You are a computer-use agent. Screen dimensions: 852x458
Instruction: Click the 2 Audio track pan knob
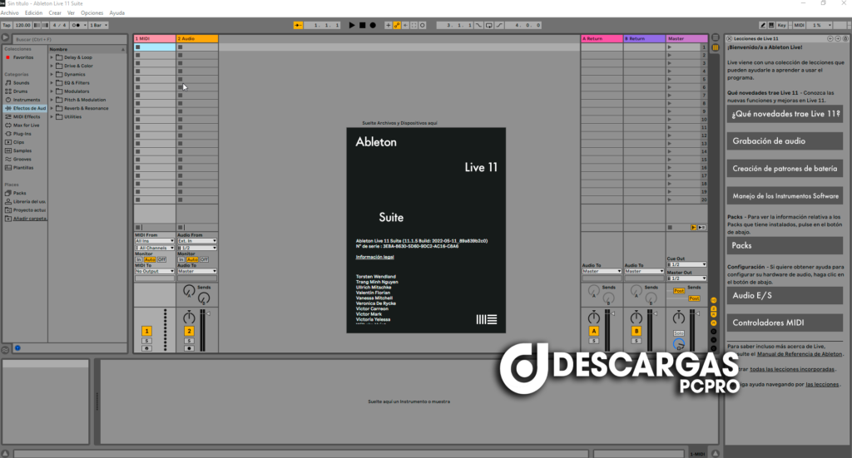tap(189, 318)
